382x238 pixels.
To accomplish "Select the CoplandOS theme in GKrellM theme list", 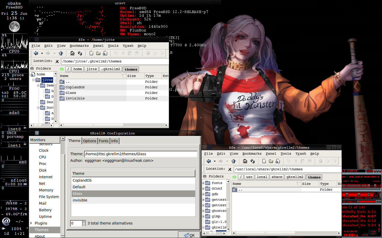I will [133, 180].
